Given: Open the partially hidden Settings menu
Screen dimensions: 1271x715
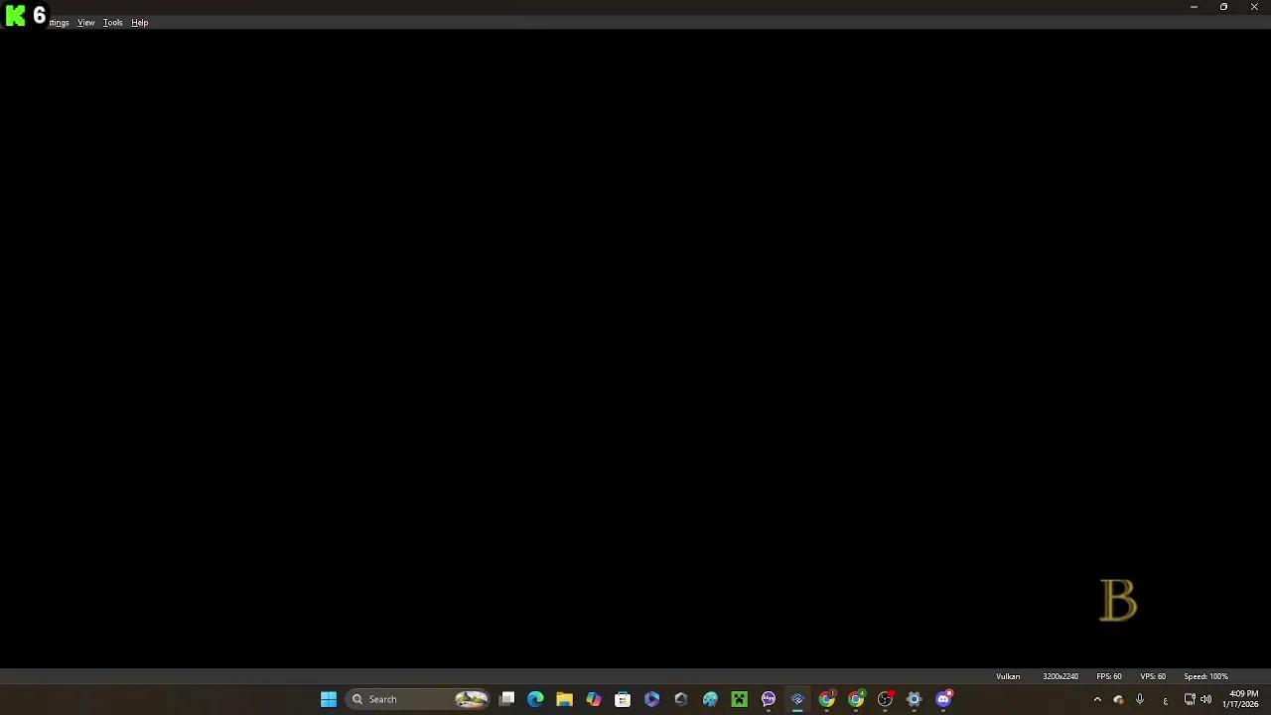Looking at the screenshot, I should point(59,23).
